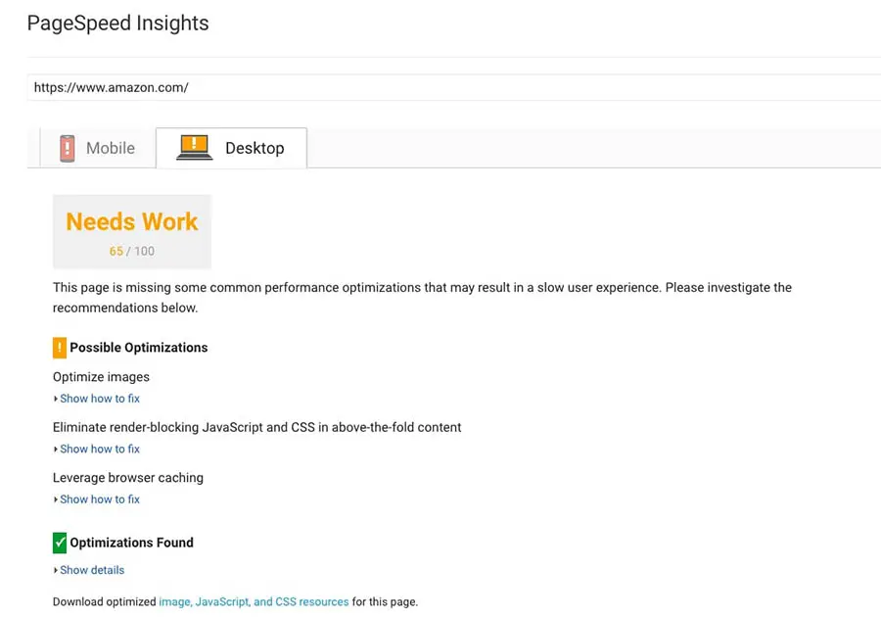Viewport: 881px width, 617px height.
Task: Expand the triangle under Leverage browser caching
Action: [x=56, y=499]
